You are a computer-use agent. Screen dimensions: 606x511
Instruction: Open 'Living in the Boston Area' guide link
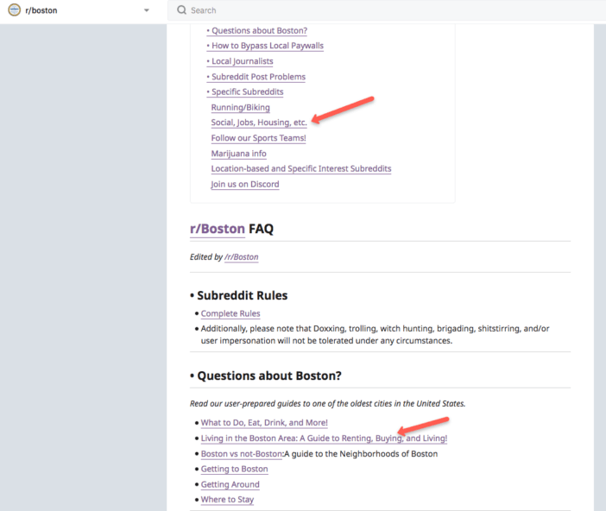tap(324, 438)
